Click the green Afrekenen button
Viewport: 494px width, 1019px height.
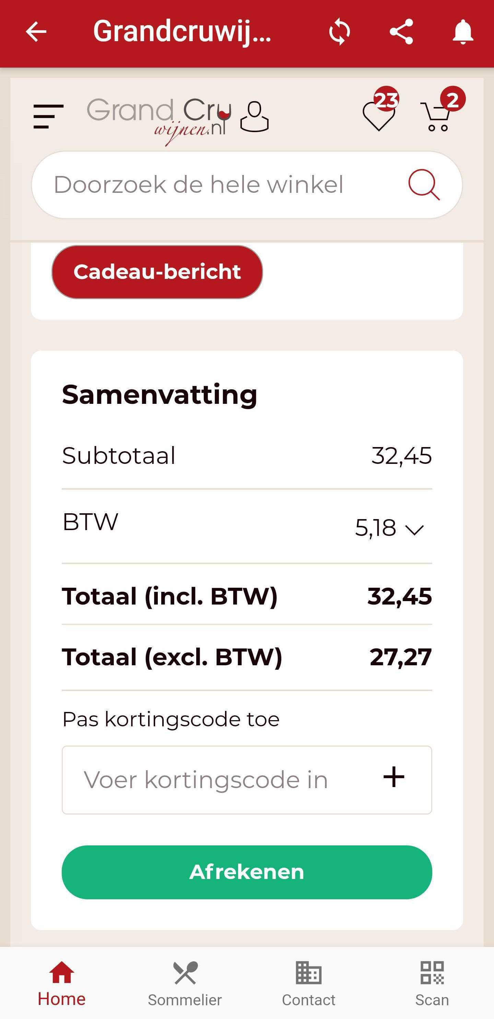[247, 872]
